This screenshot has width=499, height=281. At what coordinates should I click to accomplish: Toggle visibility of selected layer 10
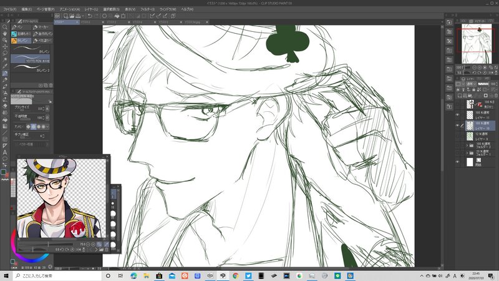pyautogui.click(x=457, y=126)
